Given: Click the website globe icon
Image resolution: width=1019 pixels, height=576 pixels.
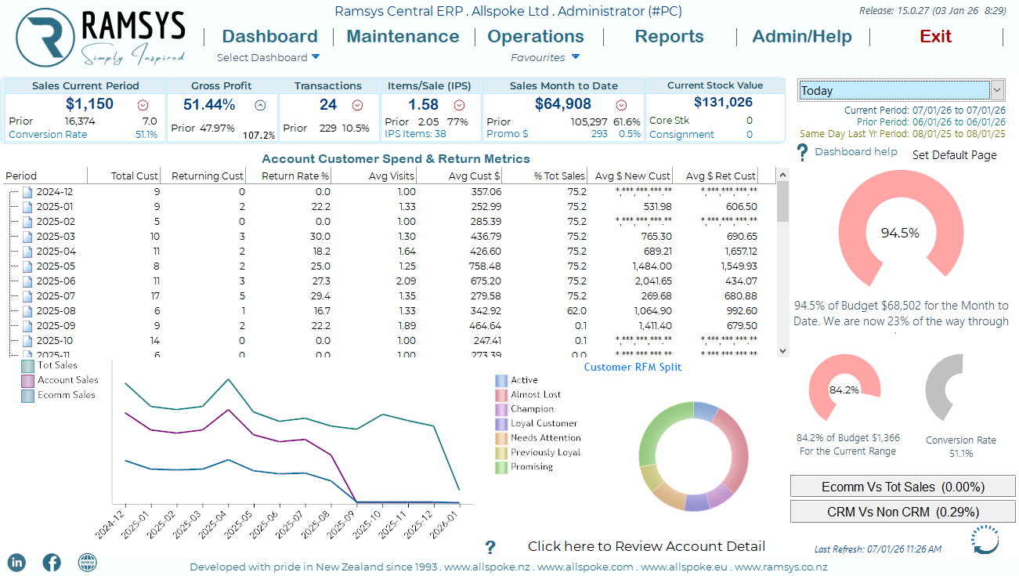Looking at the screenshot, I should coord(88,562).
